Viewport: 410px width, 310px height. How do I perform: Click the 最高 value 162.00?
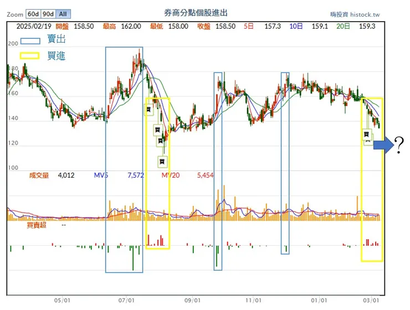131,27
